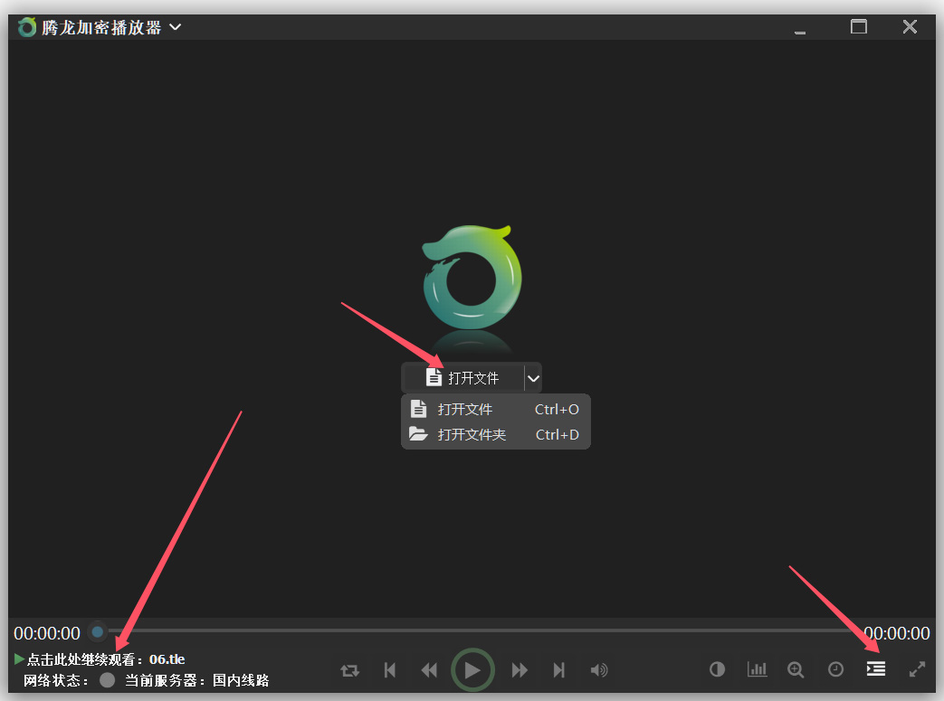This screenshot has width=944, height=701.
Task: Switch to fullscreen with the expand arrows
Action: coord(917,669)
